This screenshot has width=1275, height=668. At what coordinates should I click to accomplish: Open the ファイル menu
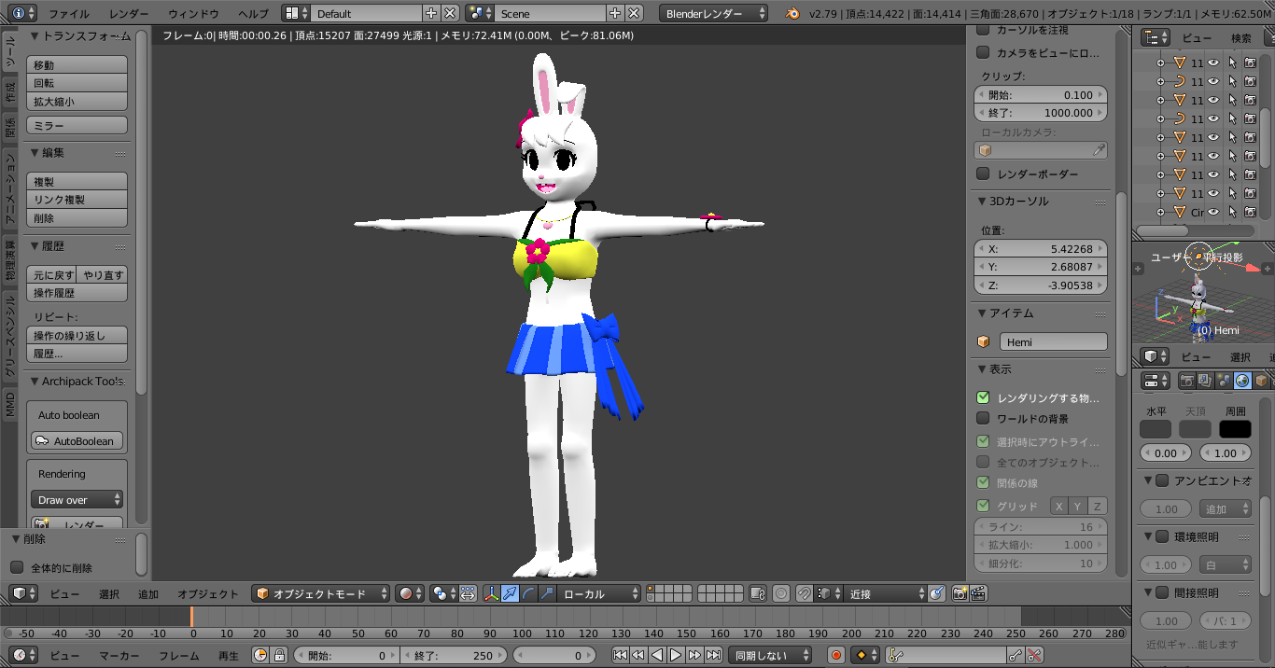click(69, 14)
